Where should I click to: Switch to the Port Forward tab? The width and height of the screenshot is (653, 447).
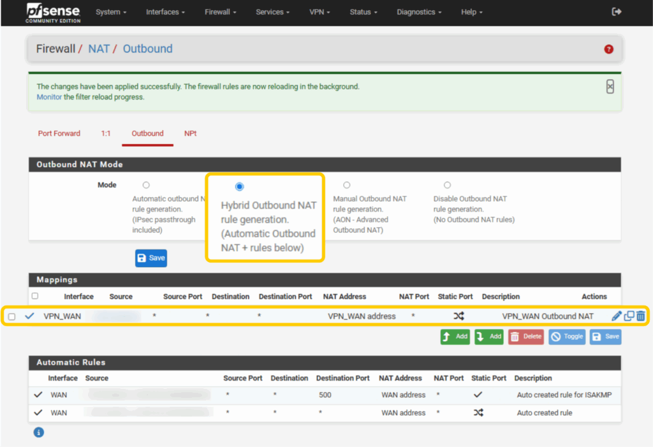[x=59, y=133]
